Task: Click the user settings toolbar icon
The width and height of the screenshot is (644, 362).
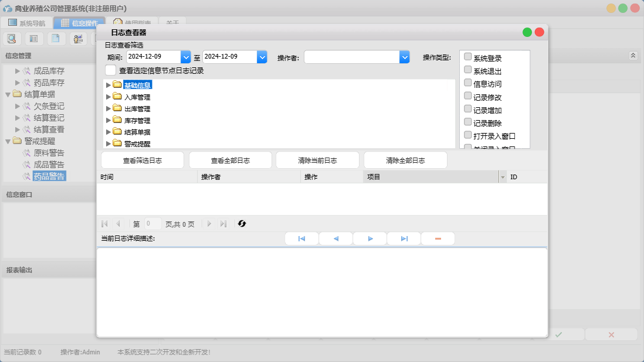Action: click(77, 39)
